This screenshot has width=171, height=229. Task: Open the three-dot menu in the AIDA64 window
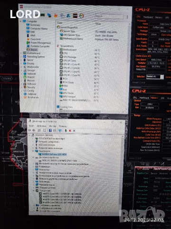tap(127, 17)
